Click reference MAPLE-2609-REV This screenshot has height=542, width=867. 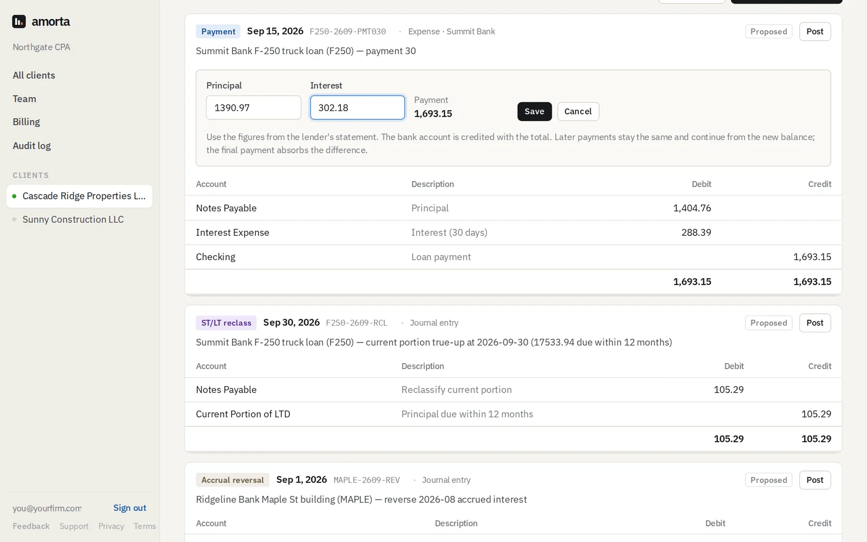point(367,480)
